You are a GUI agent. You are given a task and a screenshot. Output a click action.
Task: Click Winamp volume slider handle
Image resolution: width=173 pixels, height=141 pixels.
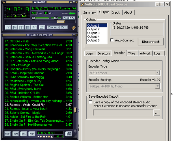(x=33, y=18)
